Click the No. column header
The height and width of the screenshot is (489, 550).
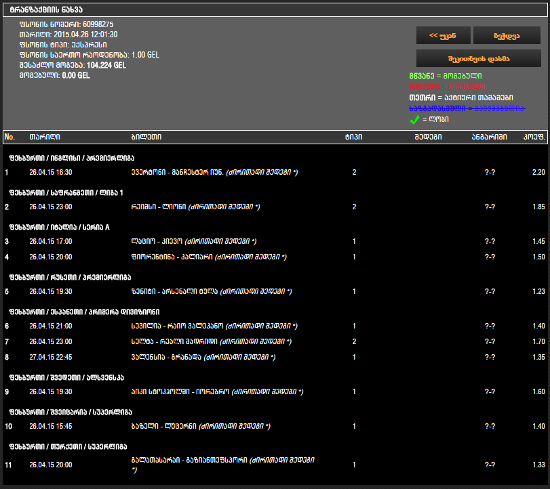[x=9, y=137]
